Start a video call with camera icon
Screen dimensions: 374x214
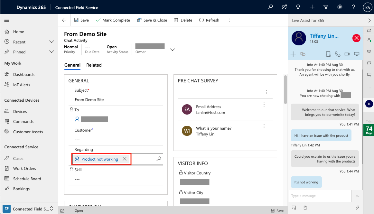pos(347,54)
